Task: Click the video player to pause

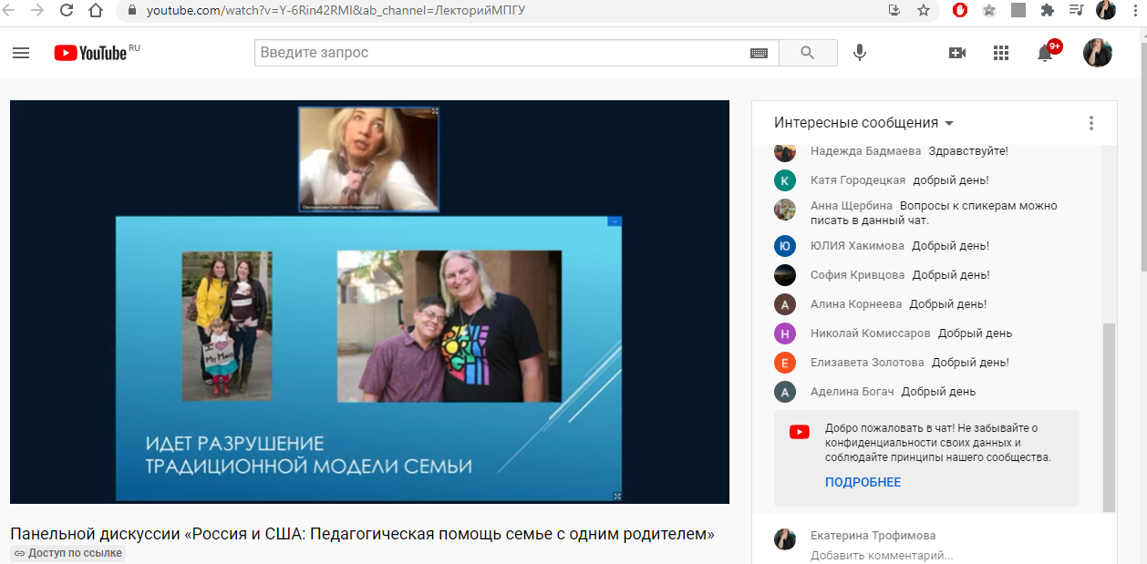Action: click(x=369, y=302)
